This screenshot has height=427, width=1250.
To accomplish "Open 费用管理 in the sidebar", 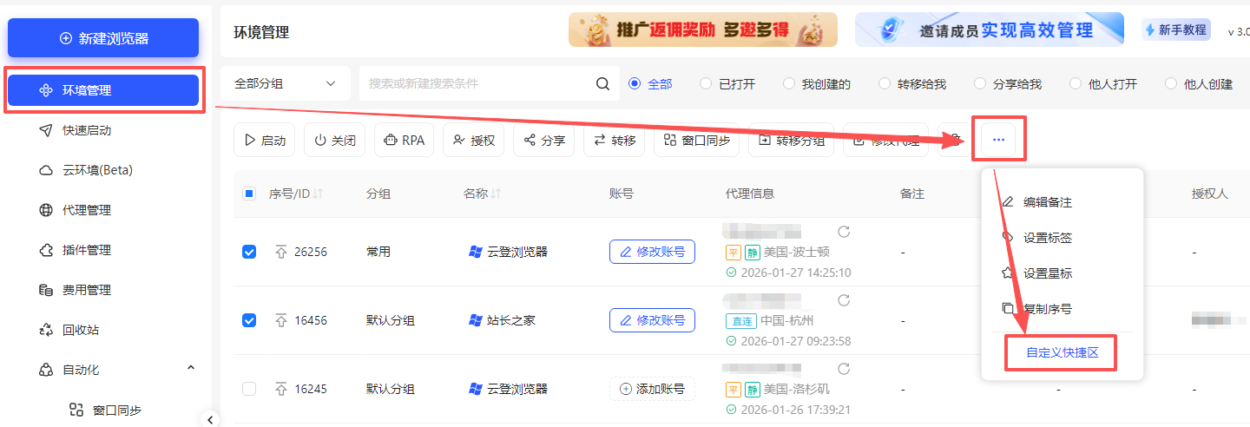I will pos(87,290).
